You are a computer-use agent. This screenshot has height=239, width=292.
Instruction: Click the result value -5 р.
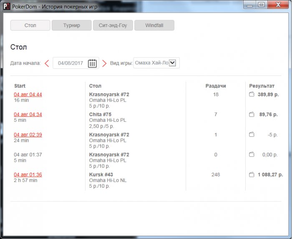tap(273, 135)
